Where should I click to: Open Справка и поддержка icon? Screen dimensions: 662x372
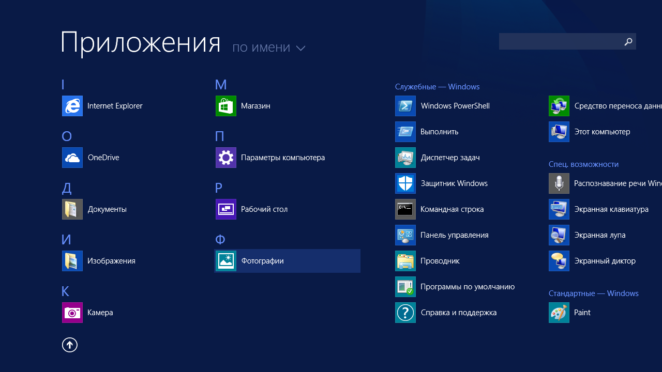[405, 313]
